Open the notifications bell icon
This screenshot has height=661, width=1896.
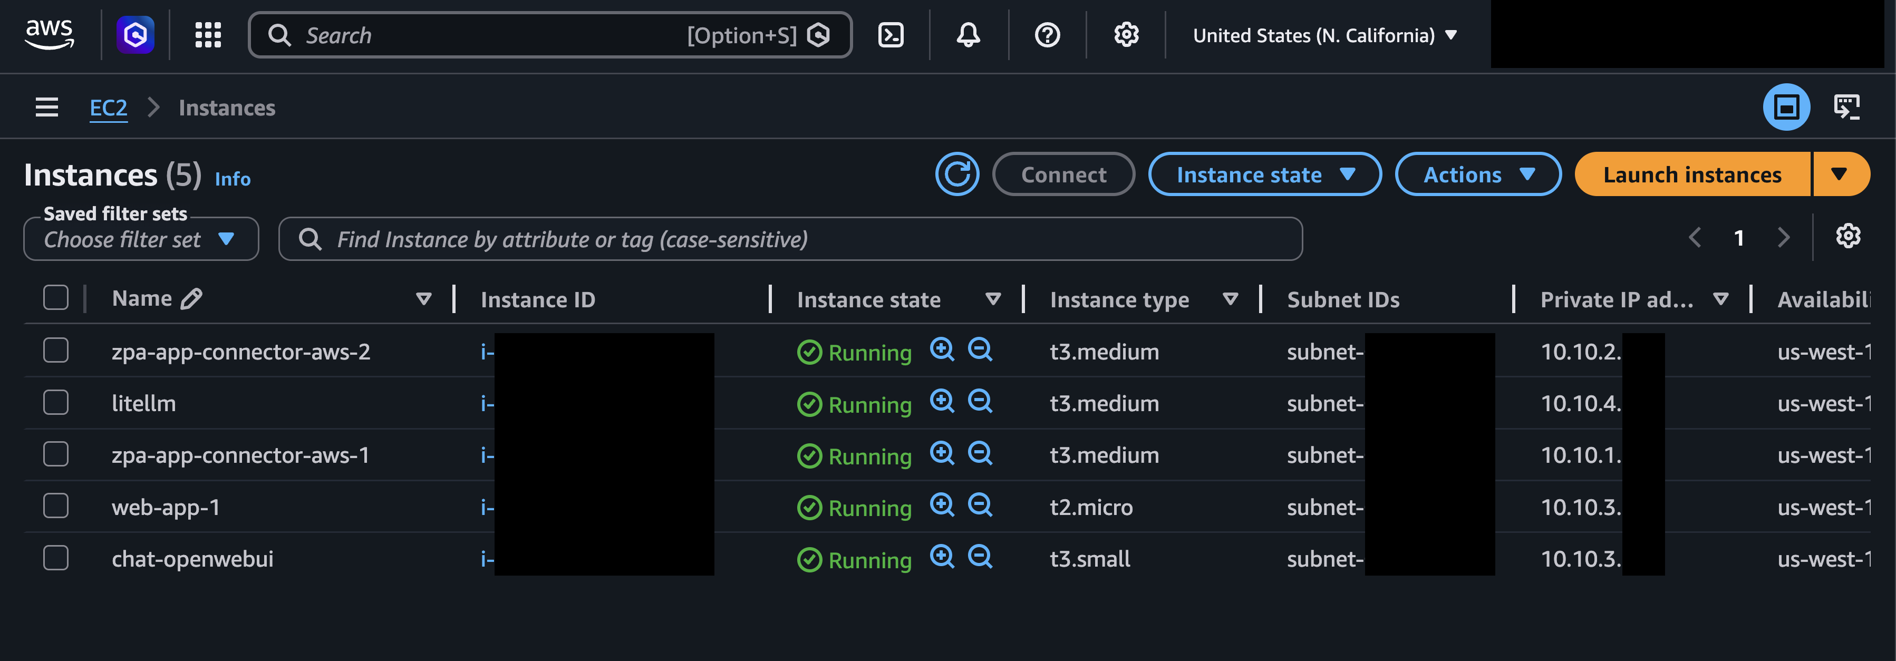pos(968,35)
